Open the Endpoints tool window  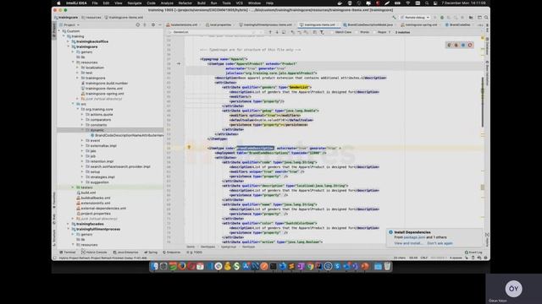(x=172, y=252)
